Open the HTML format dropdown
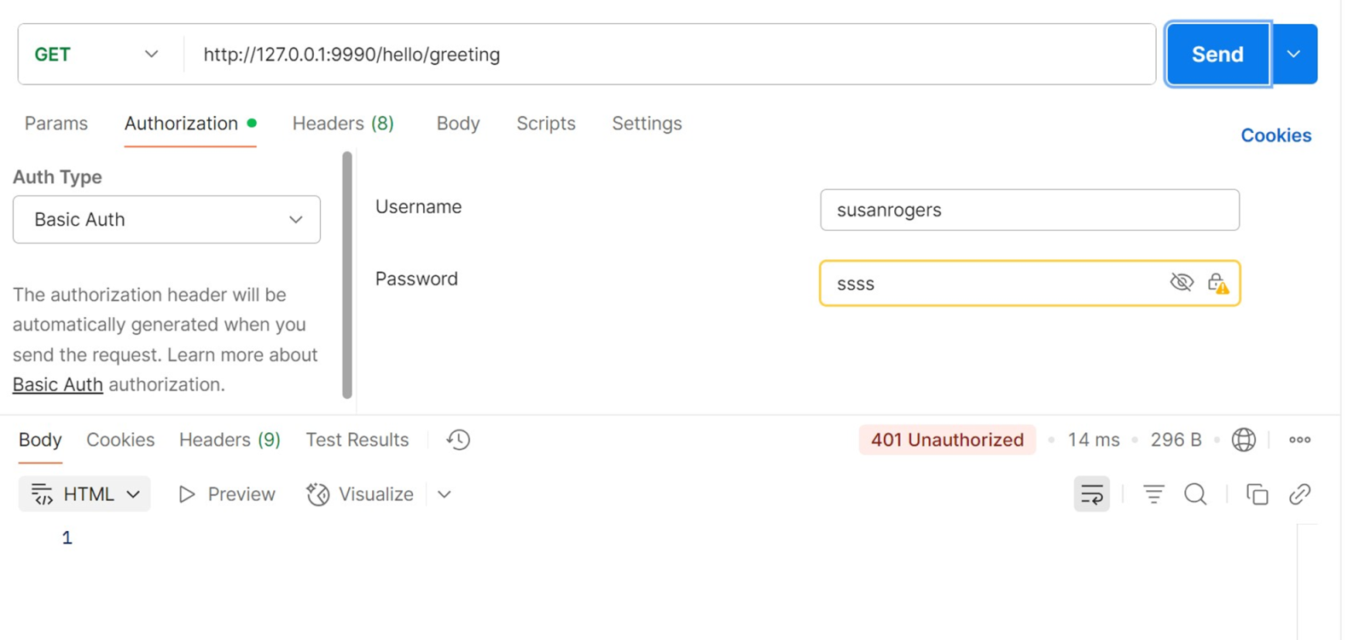 [84, 494]
